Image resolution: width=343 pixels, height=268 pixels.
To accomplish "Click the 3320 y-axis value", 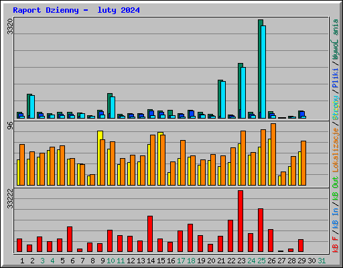I will [x=10, y=27].
